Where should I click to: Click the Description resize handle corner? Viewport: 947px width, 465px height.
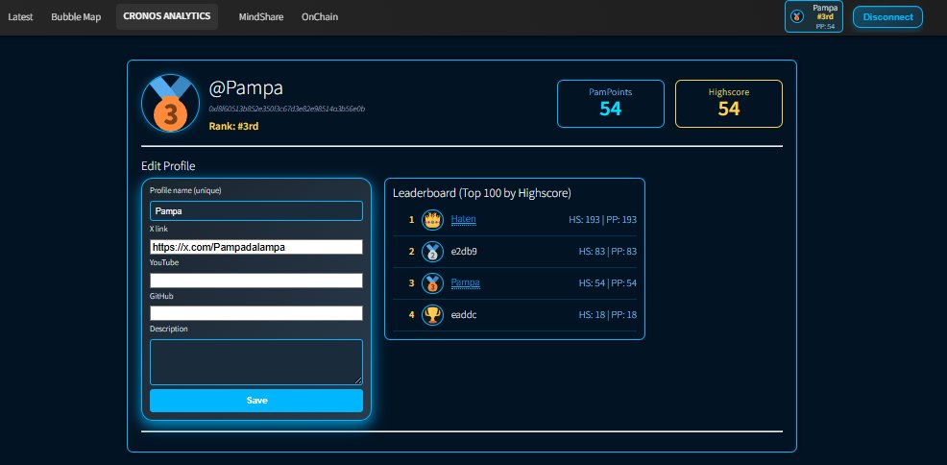pos(359,381)
